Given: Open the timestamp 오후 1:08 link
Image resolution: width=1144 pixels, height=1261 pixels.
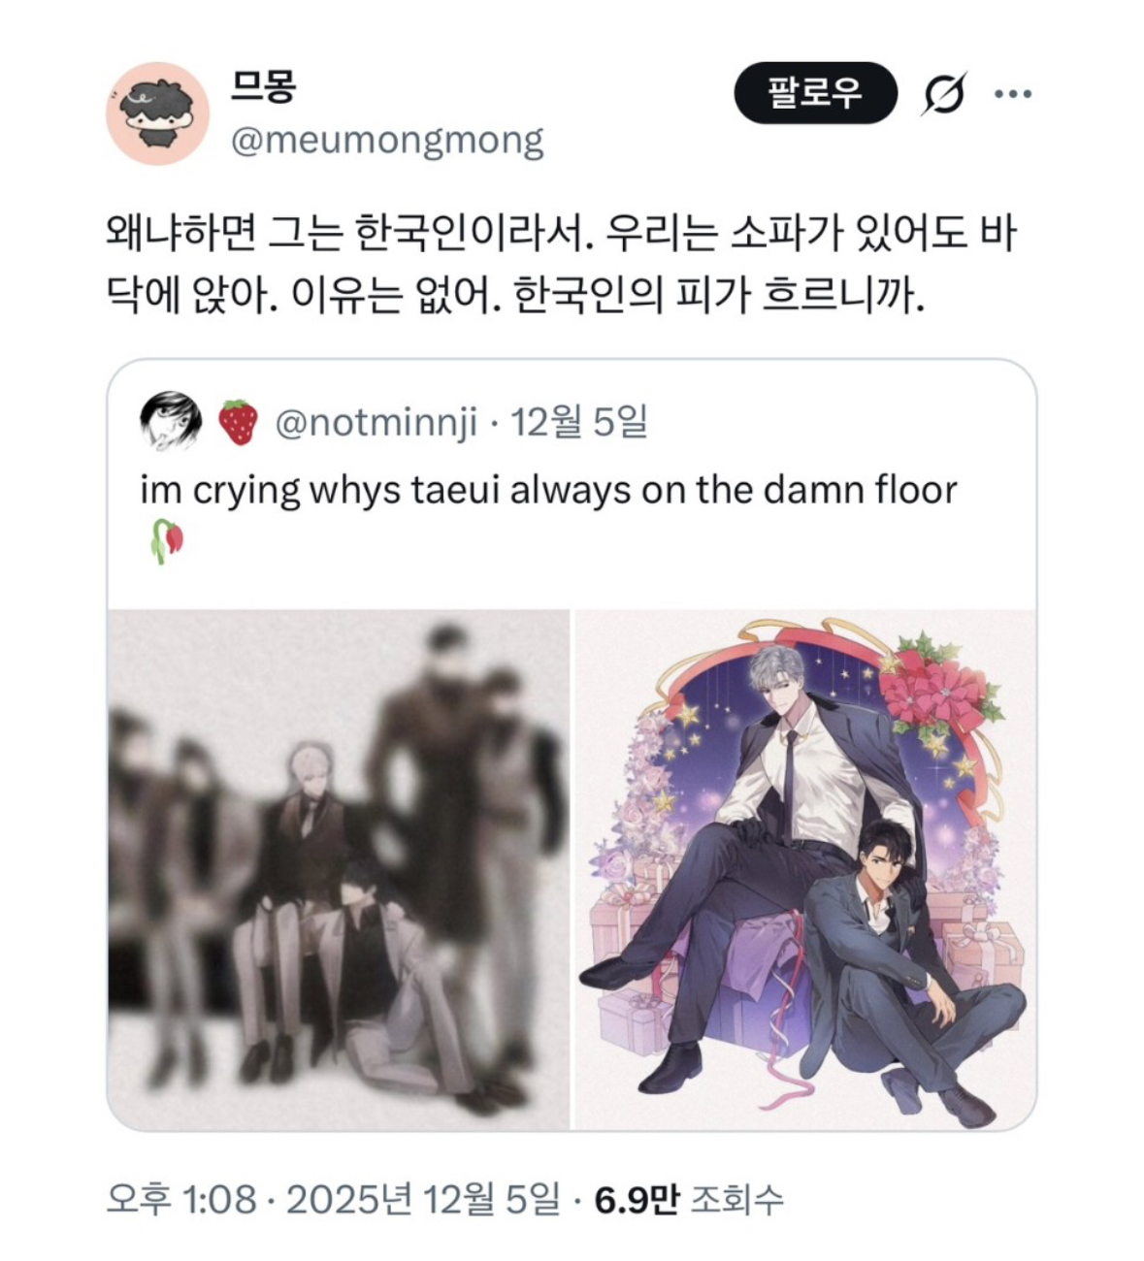Looking at the screenshot, I should (x=181, y=1200).
